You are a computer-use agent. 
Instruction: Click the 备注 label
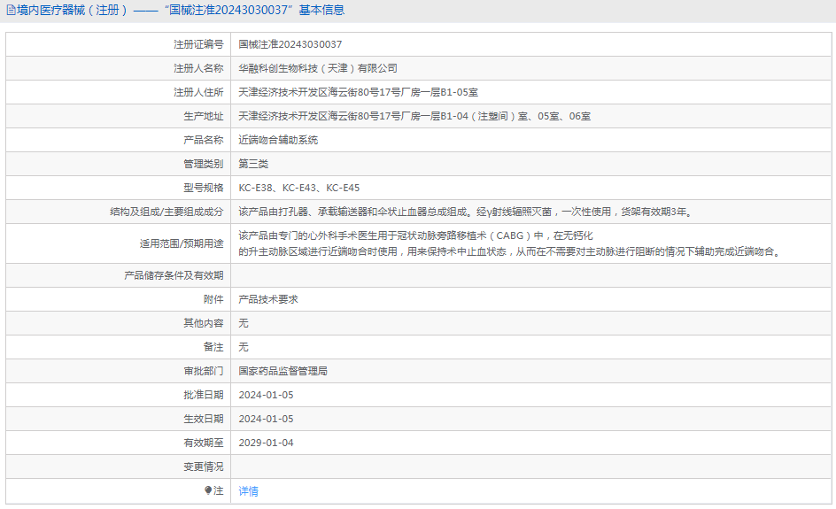coord(213,347)
